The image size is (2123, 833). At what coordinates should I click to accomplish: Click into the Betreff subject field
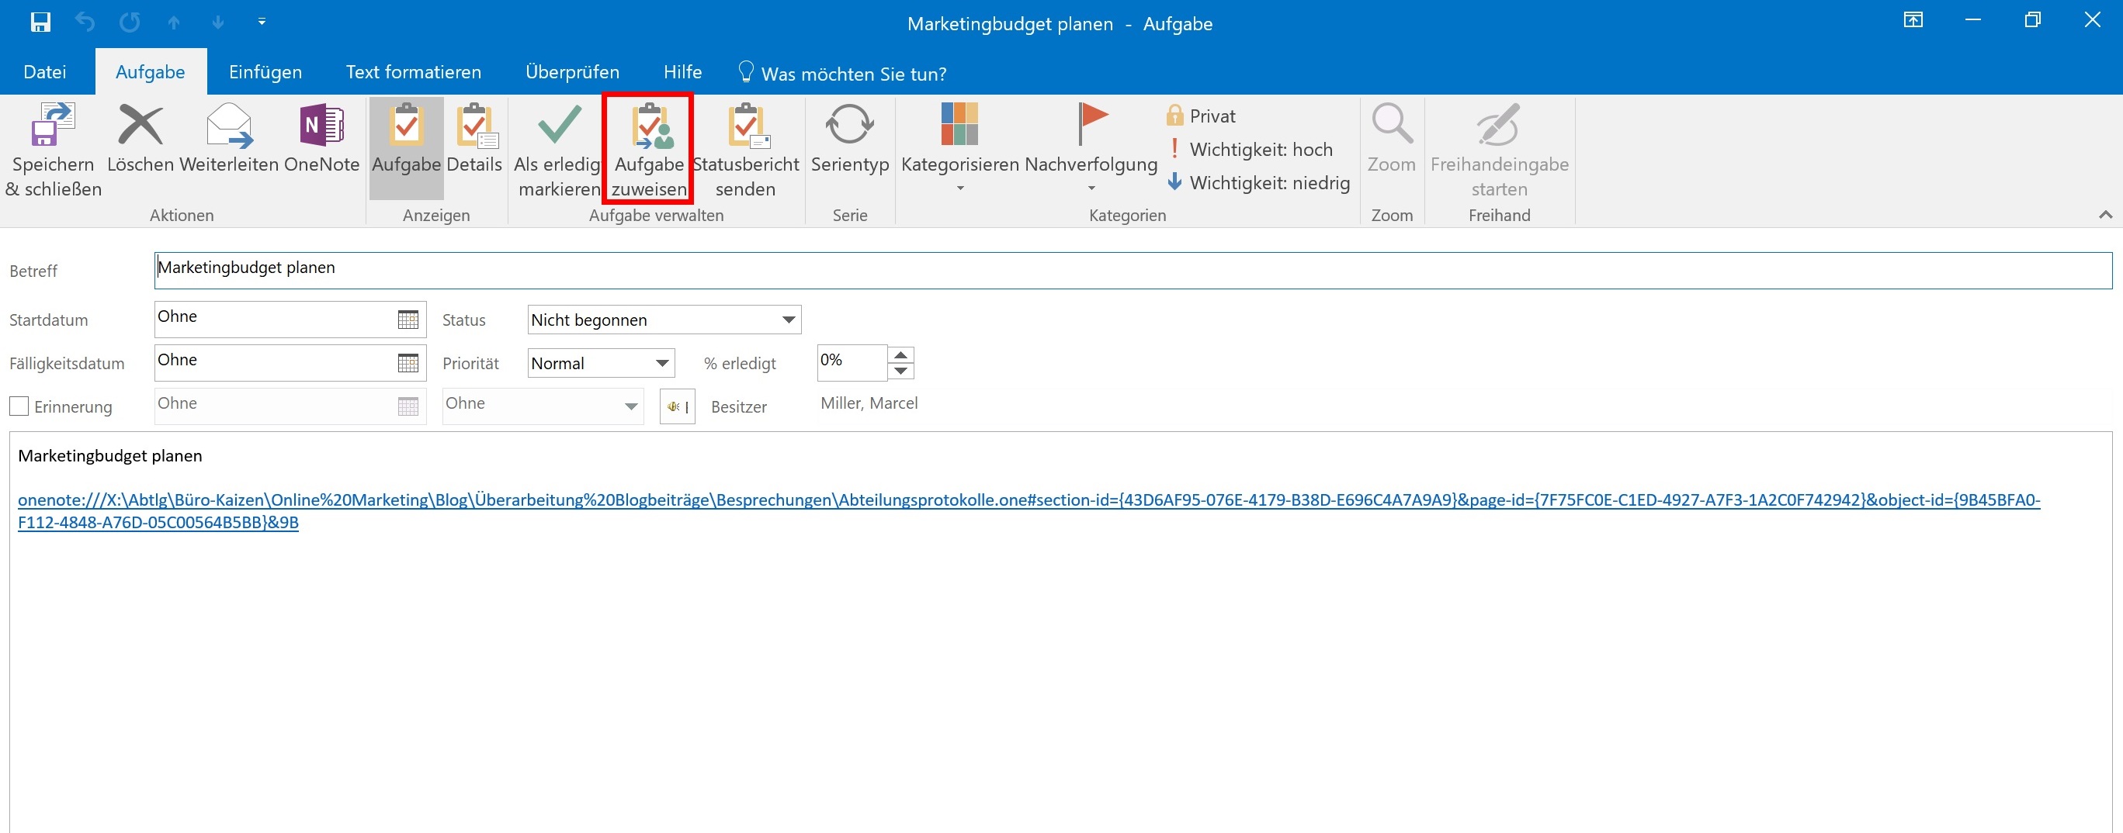(1133, 270)
